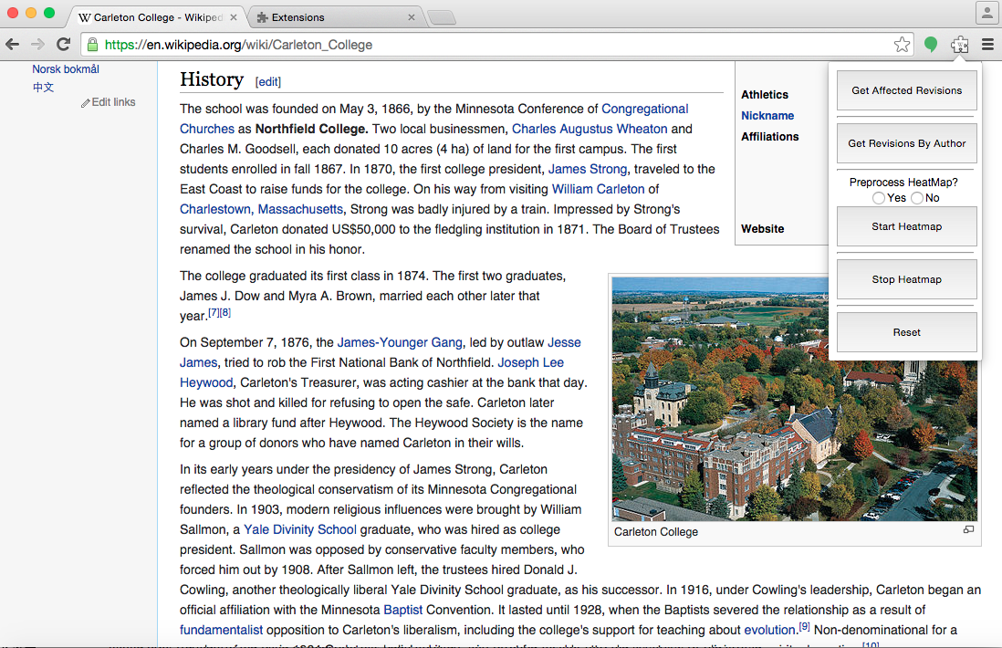Click the user profile icon near window corner
1002x648 pixels.
[x=986, y=13]
